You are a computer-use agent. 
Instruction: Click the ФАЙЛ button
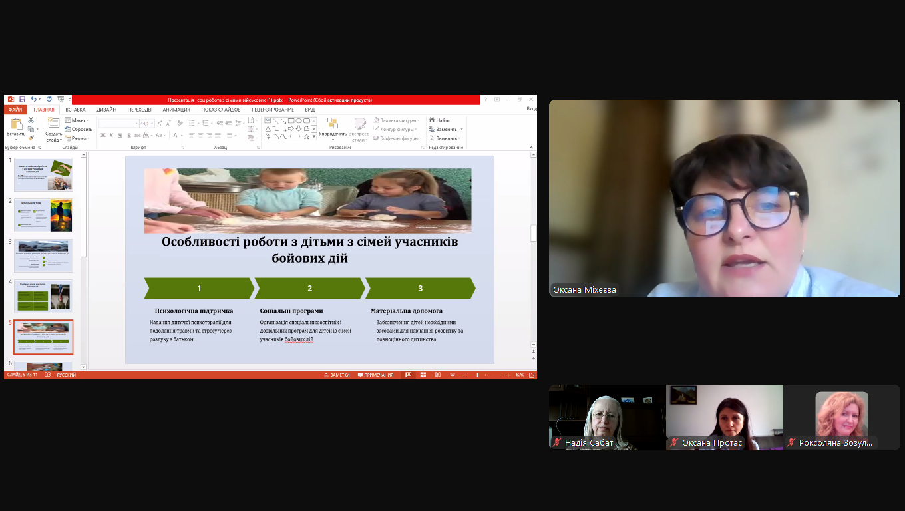point(15,110)
